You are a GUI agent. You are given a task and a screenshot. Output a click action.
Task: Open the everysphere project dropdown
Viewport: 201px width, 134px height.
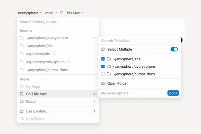[30, 13]
